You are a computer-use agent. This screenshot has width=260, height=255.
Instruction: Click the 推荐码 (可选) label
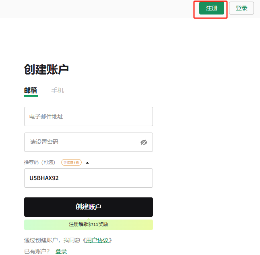click(41, 163)
